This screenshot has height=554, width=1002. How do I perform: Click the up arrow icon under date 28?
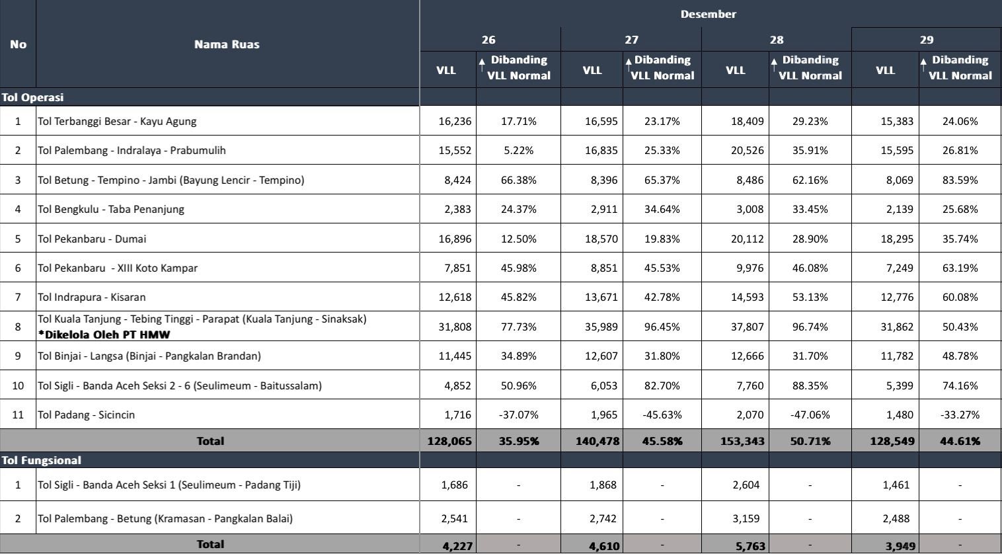(x=774, y=64)
